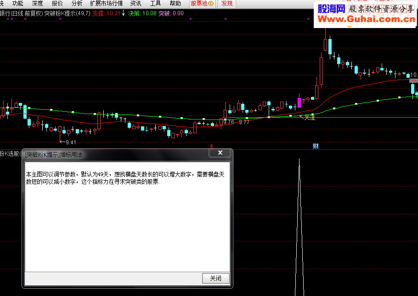Screen dimensions: 418x296
Task: Open the 功能 menu
Action: coord(17,4)
